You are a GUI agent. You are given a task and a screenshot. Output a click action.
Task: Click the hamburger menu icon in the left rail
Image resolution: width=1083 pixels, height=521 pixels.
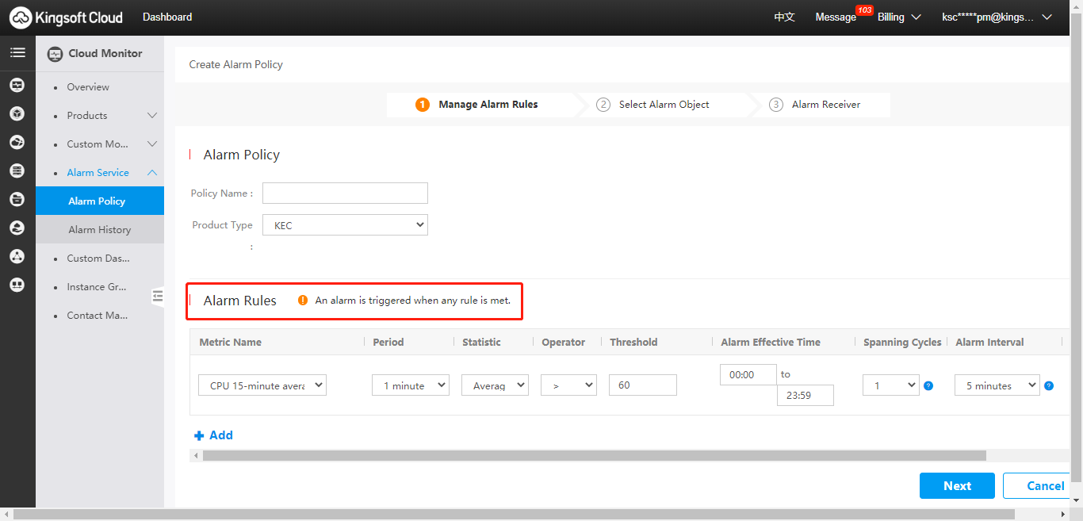17,53
